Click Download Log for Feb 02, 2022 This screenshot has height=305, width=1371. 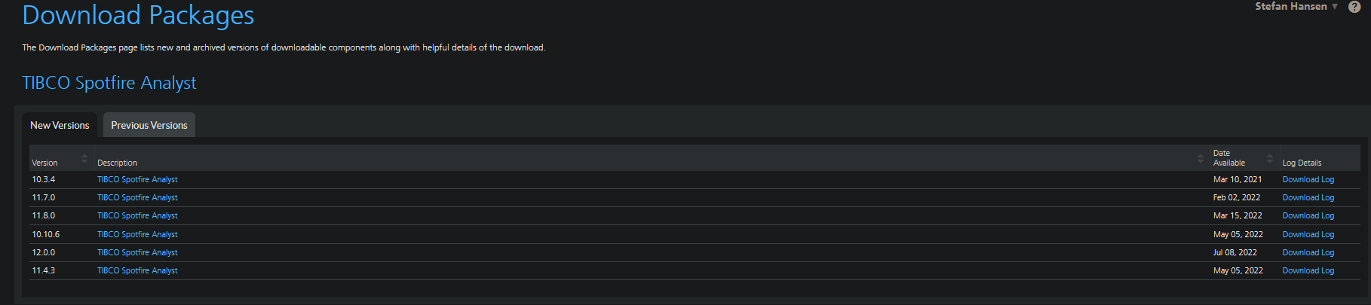click(x=1308, y=197)
